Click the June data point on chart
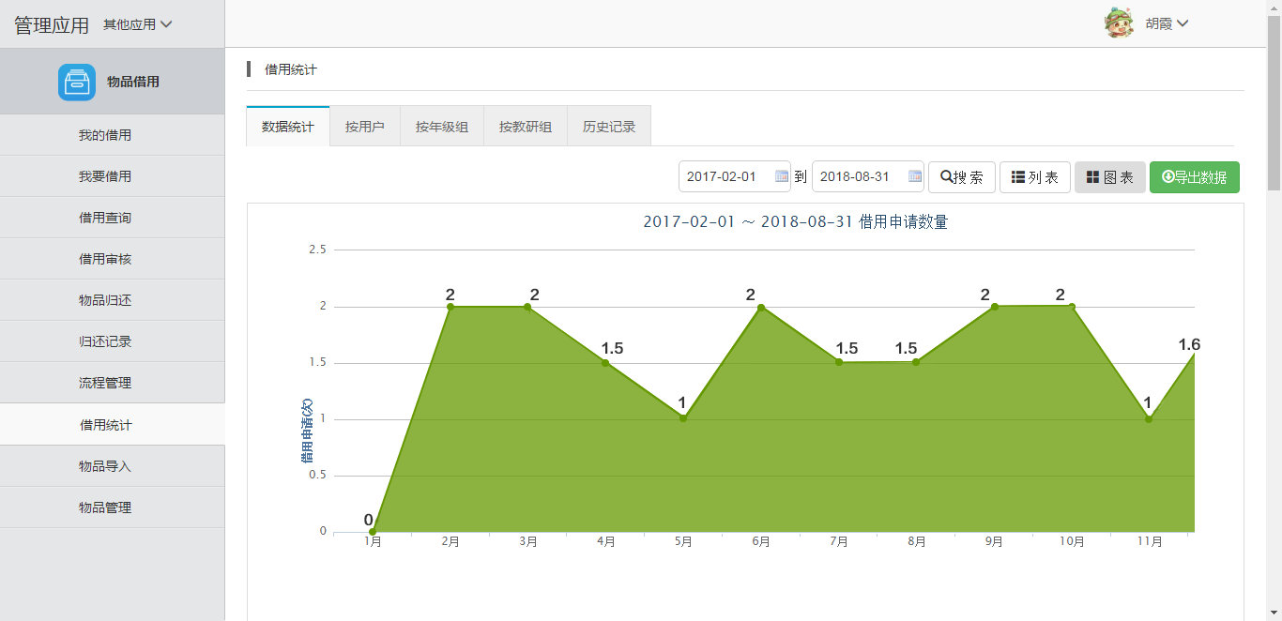 [761, 307]
